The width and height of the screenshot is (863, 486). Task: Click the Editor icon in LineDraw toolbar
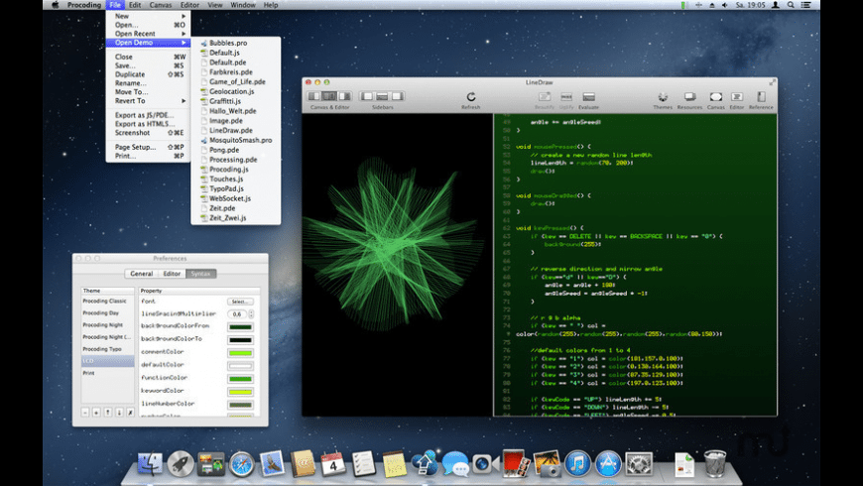(x=736, y=97)
